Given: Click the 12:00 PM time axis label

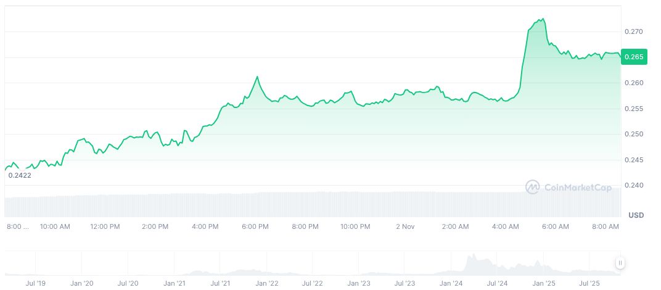Looking at the screenshot, I should [x=105, y=226].
